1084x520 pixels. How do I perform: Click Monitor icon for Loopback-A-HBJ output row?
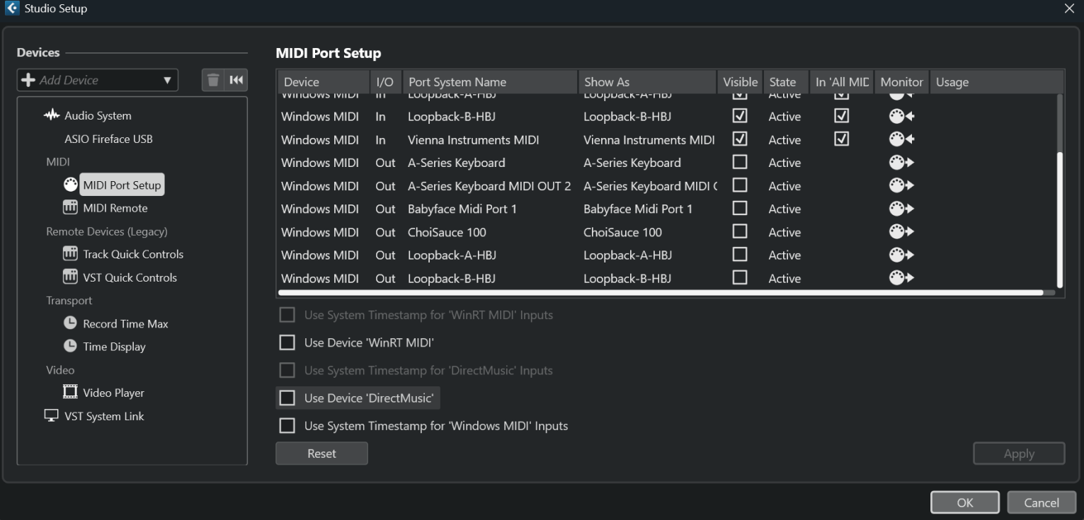tap(901, 255)
